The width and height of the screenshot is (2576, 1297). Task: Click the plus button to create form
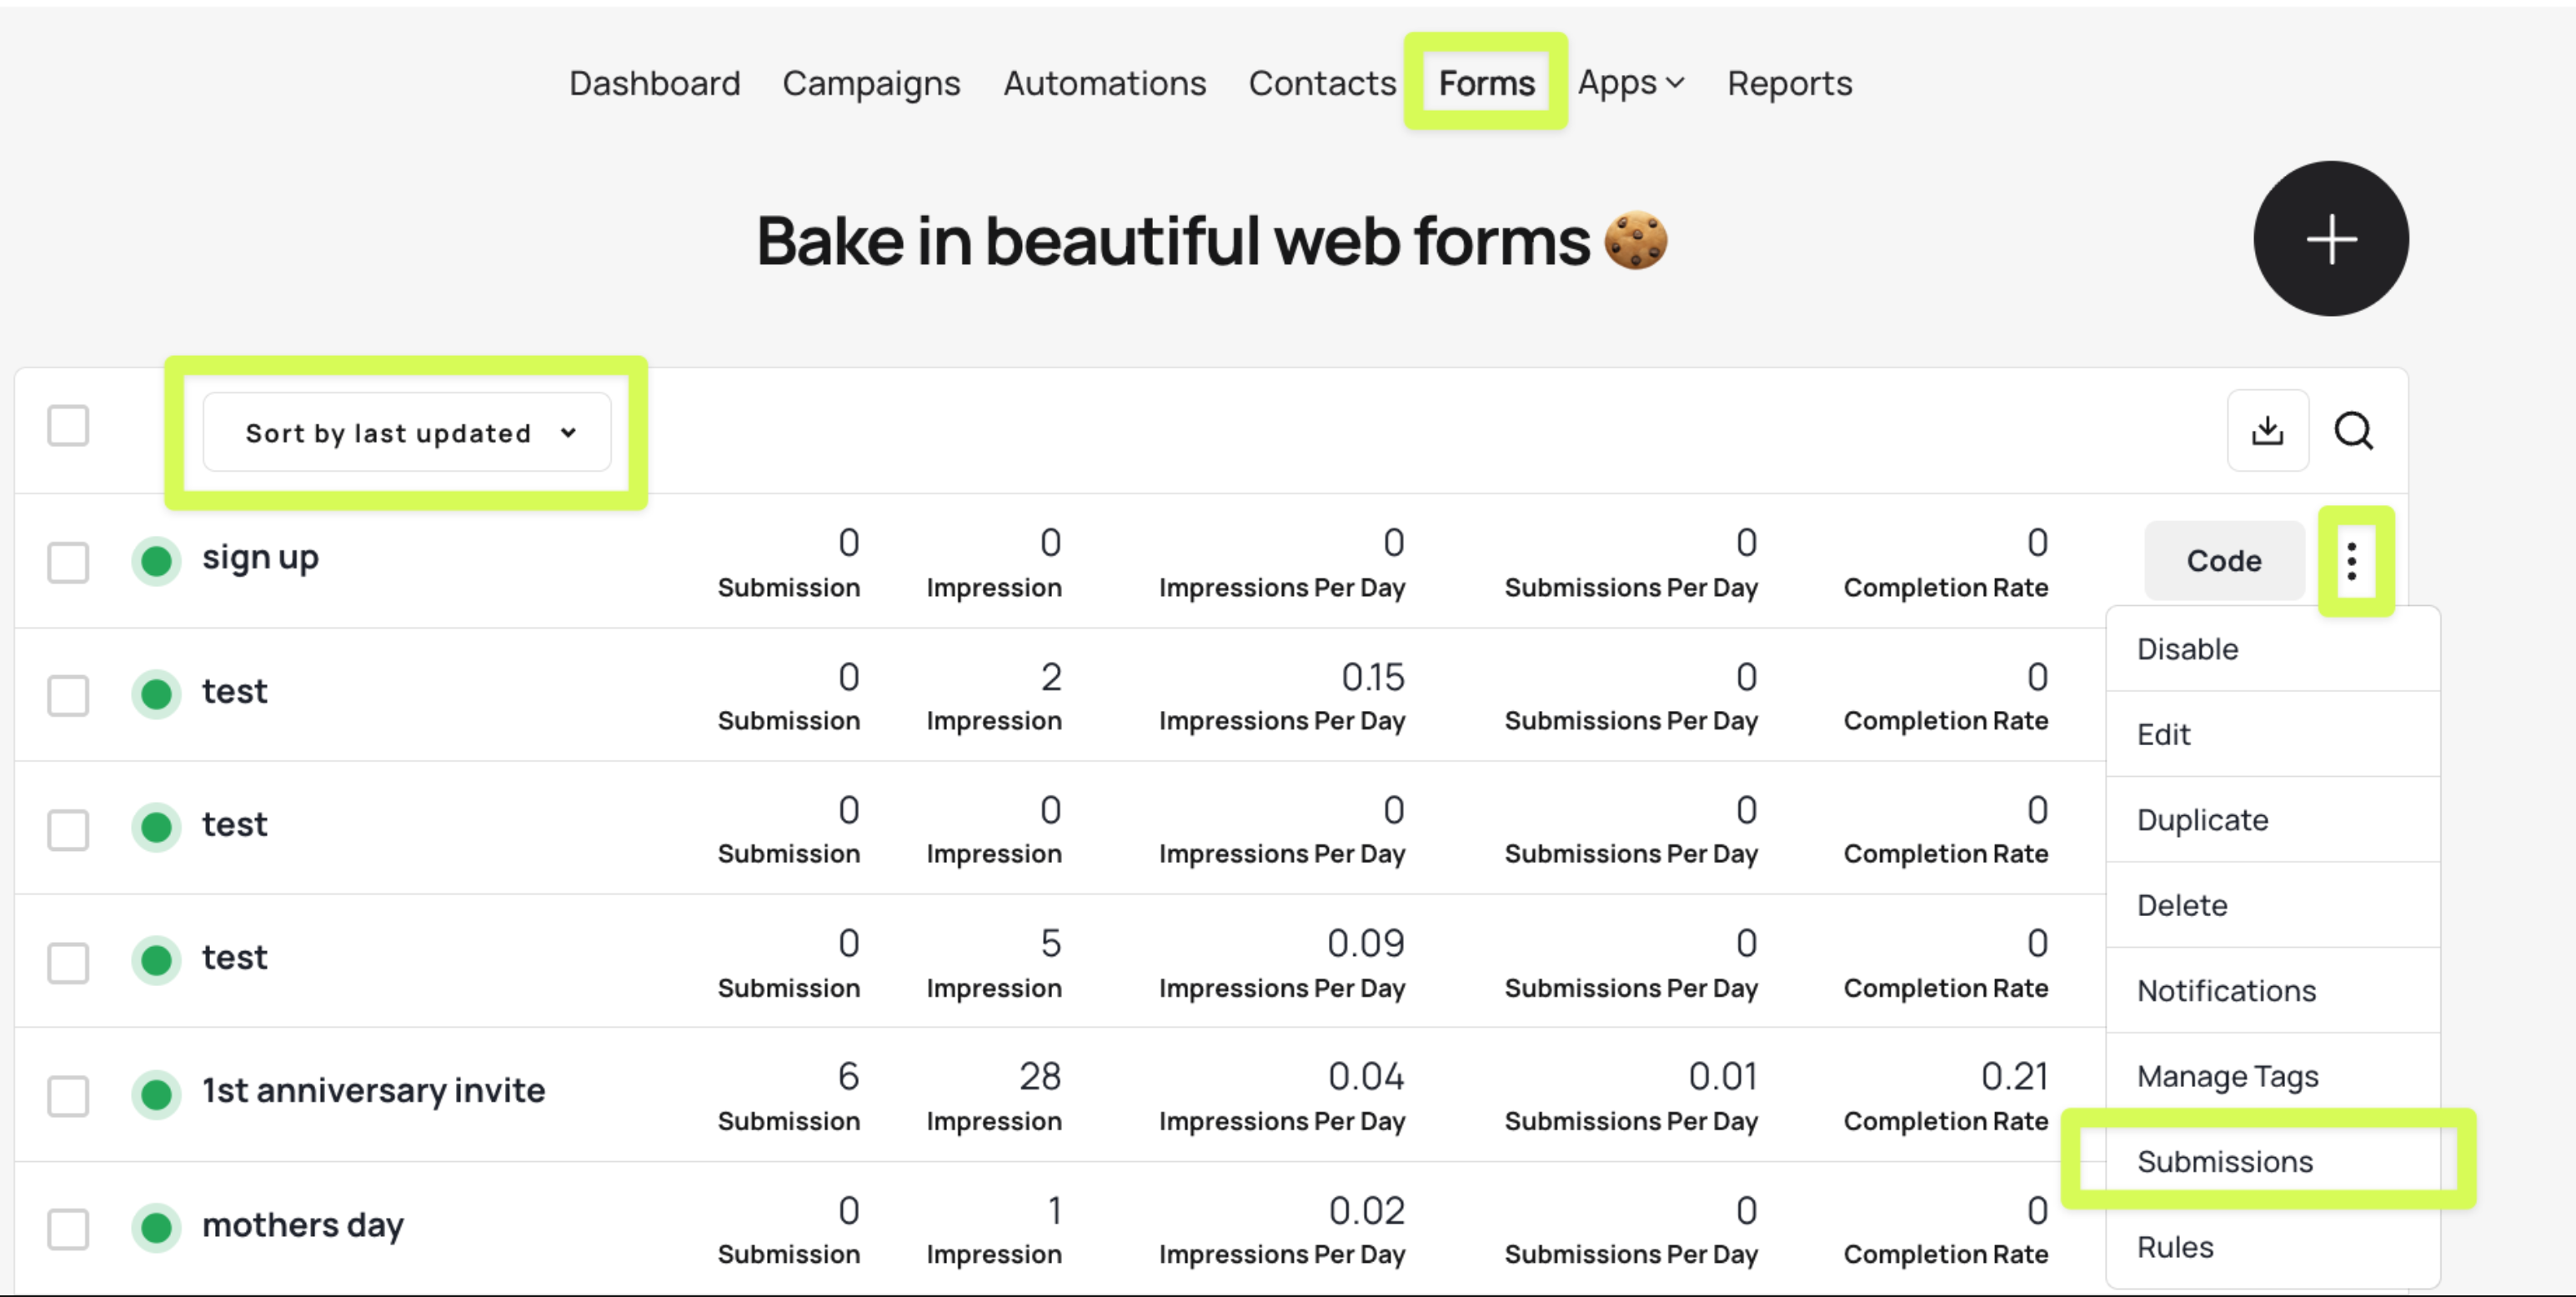[2330, 239]
